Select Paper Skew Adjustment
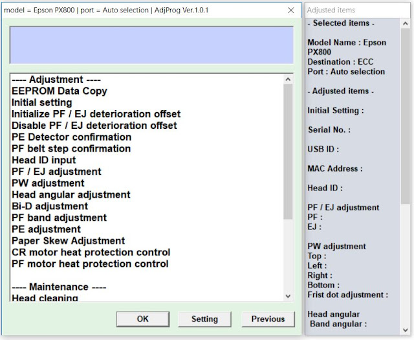Screen dimensions: 414x340 [x=68, y=241]
